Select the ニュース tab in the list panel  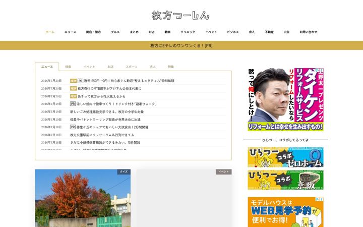tap(47, 67)
